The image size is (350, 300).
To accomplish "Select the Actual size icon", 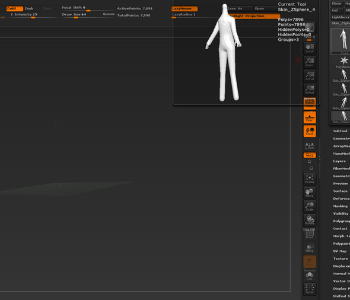I will [x=310, y=76].
